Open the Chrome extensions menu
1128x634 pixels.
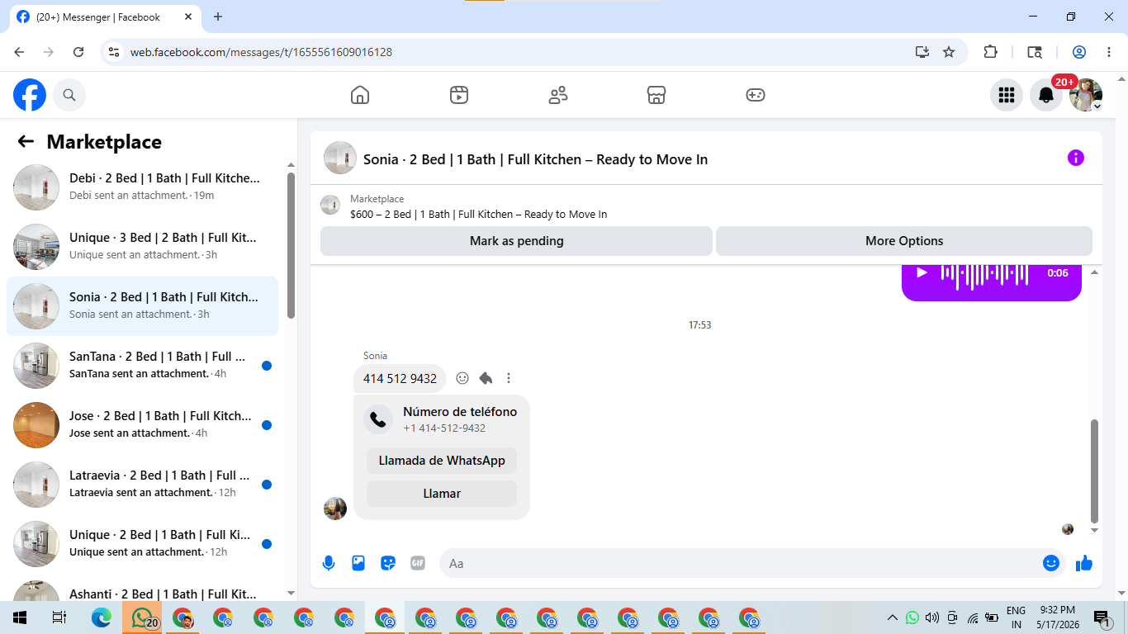[991, 52]
